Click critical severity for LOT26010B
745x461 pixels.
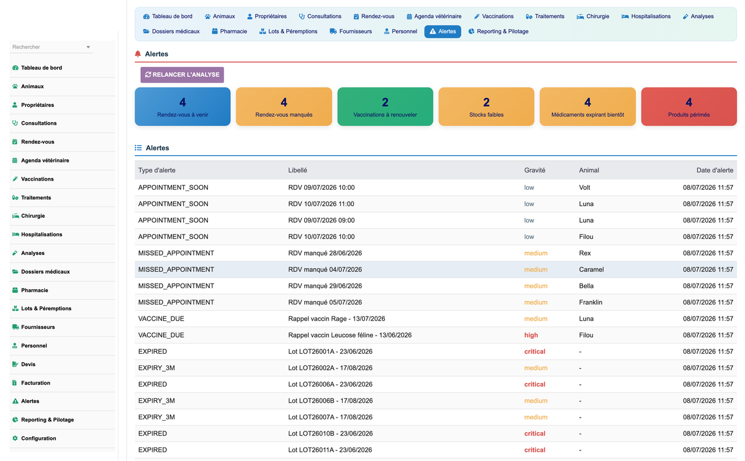[535, 433]
